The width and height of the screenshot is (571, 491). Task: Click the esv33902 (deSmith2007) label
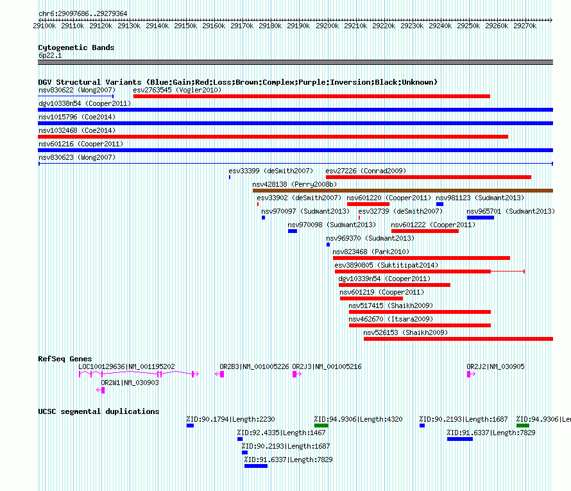(299, 198)
